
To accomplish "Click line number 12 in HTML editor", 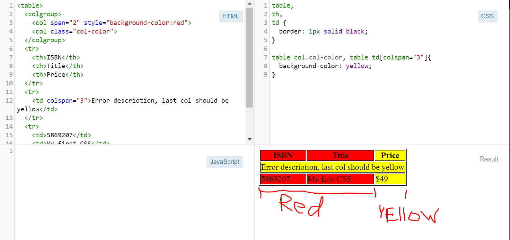I will pos(9,100).
